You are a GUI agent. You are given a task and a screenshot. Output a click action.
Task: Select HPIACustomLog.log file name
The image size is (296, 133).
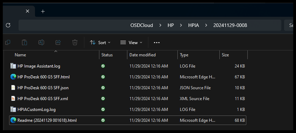point(36,110)
